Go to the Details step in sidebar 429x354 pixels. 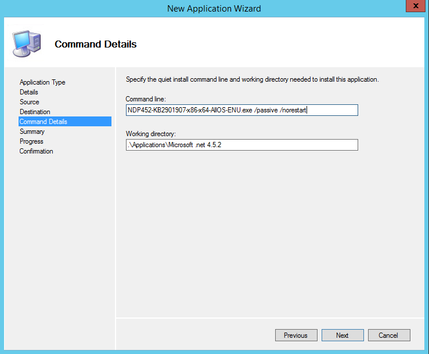click(29, 92)
